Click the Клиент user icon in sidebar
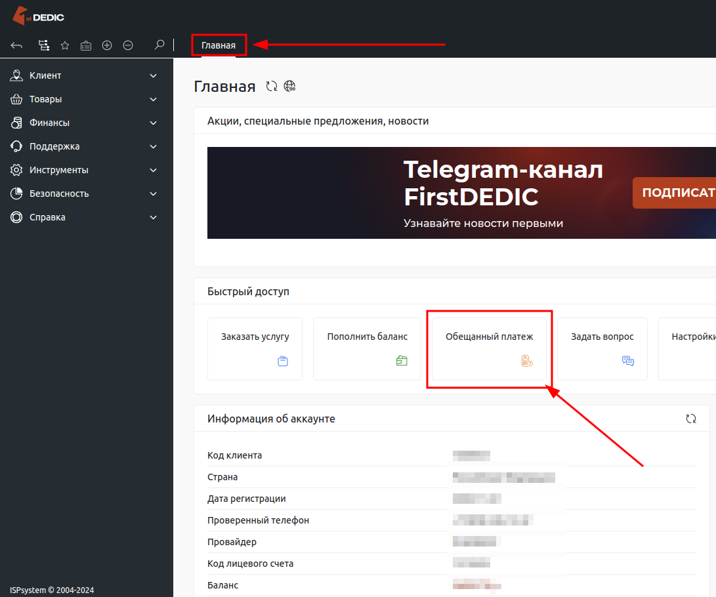Screen dimensions: 716x597 pos(16,75)
